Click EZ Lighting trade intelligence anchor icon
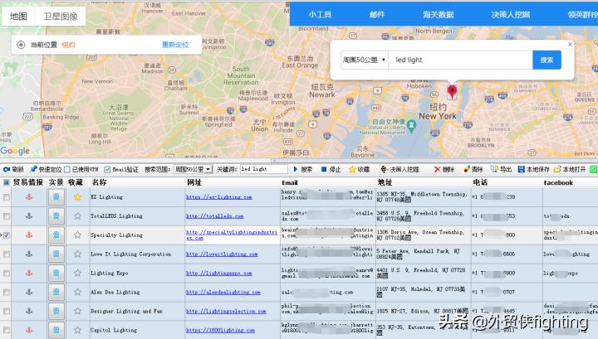 (29, 197)
